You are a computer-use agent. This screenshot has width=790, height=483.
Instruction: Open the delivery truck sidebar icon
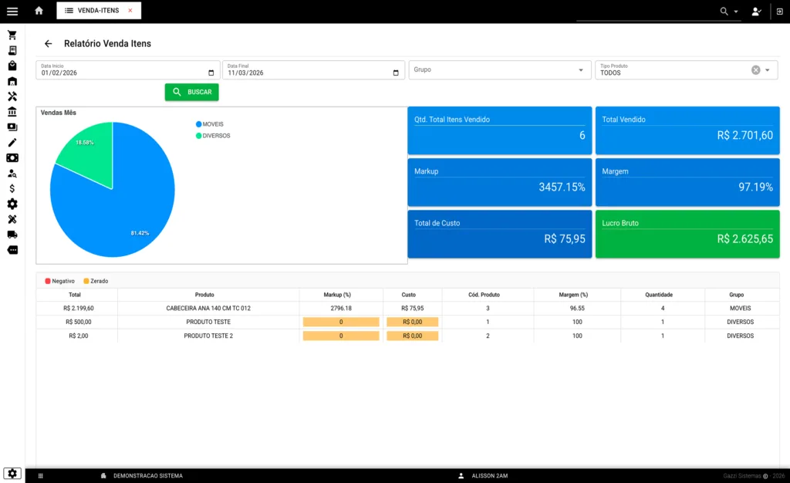click(x=12, y=235)
